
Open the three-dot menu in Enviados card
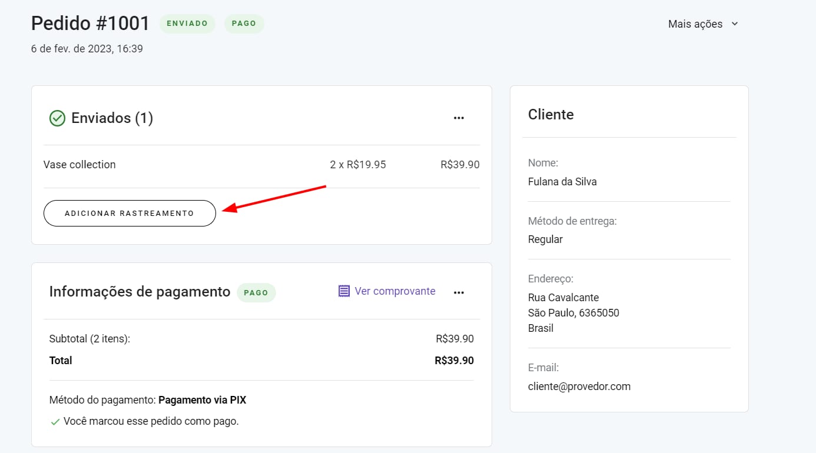459,118
